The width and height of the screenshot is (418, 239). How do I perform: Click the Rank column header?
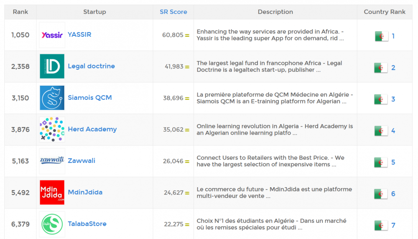point(20,12)
